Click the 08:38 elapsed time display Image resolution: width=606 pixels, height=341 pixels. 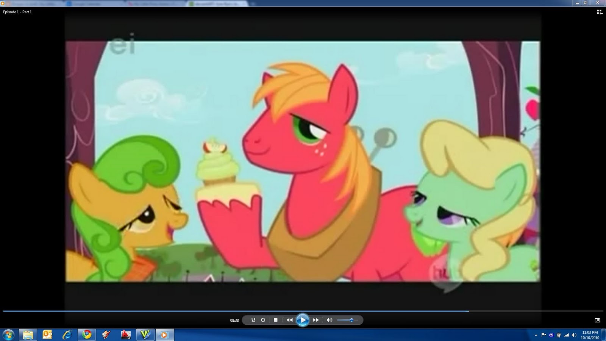(234, 320)
